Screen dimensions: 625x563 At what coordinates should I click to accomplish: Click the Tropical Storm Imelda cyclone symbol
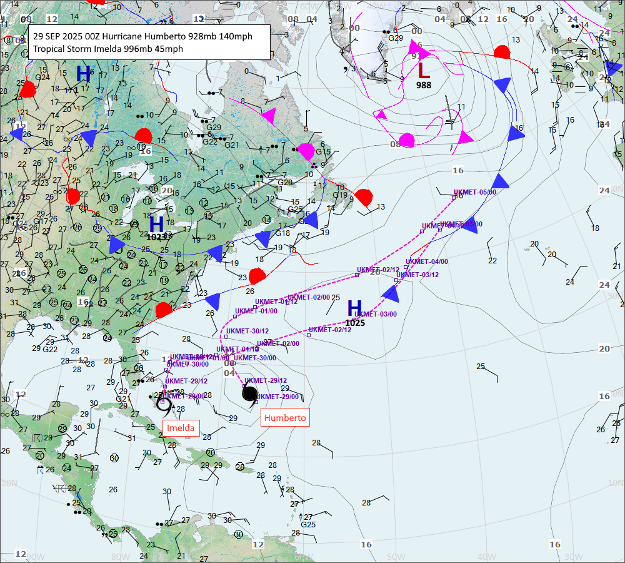164,403
